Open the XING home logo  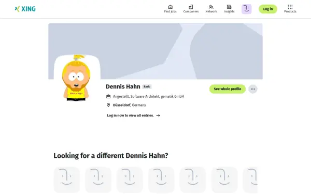tap(25, 9)
